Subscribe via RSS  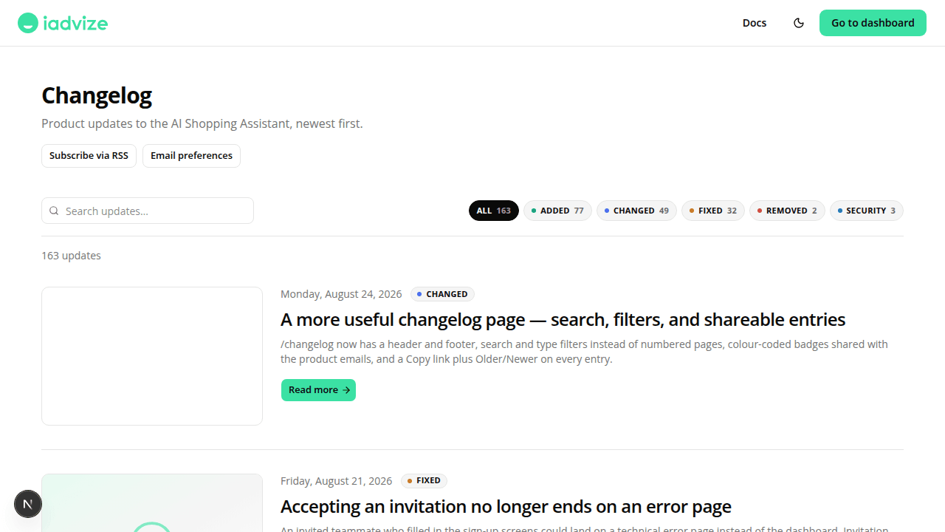pos(89,156)
